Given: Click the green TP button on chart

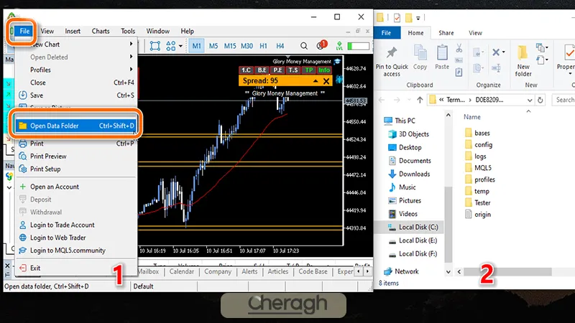Looking at the screenshot, I should coord(309,70).
